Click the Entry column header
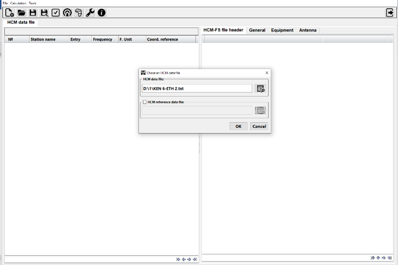 pyautogui.click(x=81, y=39)
